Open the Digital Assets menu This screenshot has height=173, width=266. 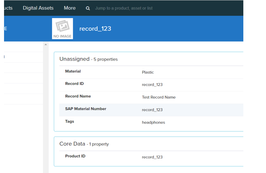tap(38, 8)
